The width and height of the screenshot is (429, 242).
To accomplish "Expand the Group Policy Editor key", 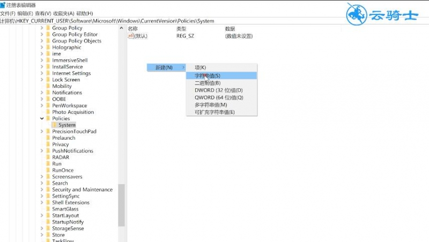I will tap(42, 34).
